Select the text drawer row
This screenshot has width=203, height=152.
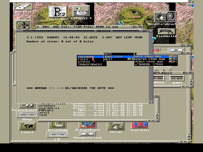click(x=91, y=115)
